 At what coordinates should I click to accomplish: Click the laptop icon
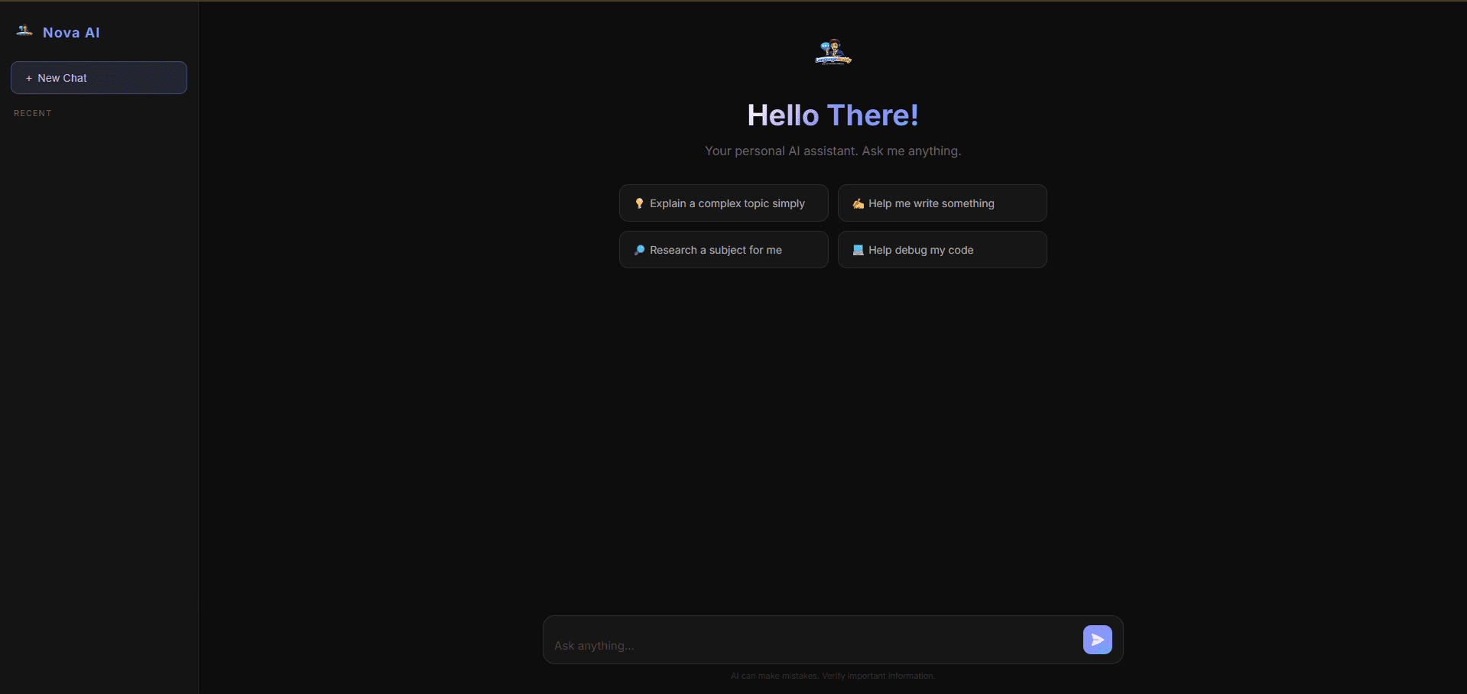(858, 250)
